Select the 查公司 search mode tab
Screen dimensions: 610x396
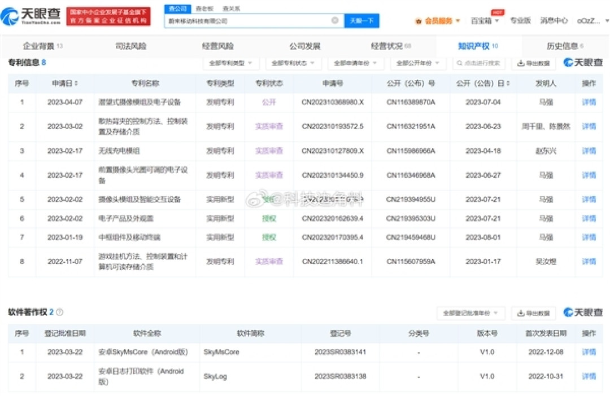pyautogui.click(x=178, y=8)
